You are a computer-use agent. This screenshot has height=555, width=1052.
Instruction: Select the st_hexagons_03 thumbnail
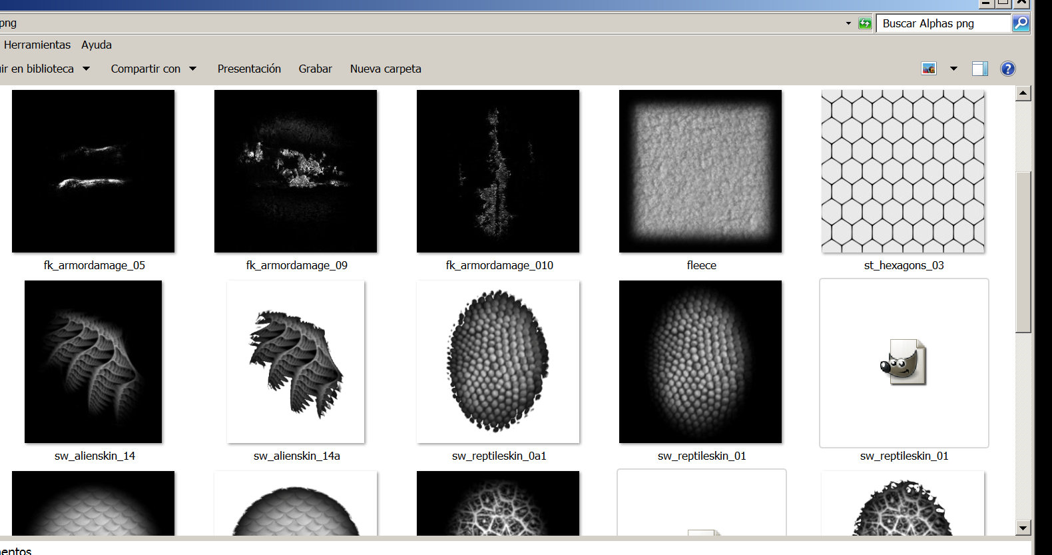(903, 171)
